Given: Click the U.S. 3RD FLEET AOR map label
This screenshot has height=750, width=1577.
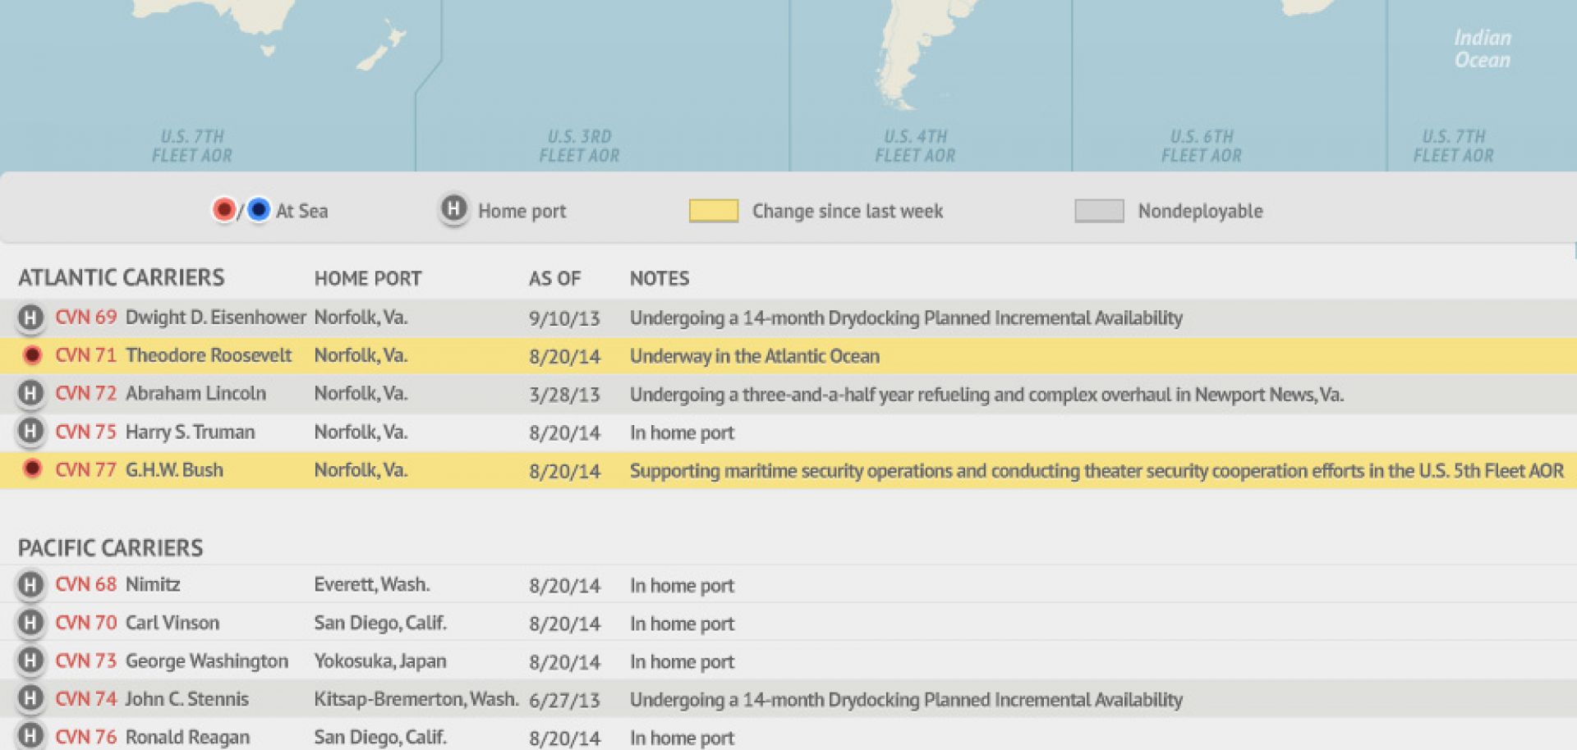Looking at the screenshot, I should [x=579, y=146].
